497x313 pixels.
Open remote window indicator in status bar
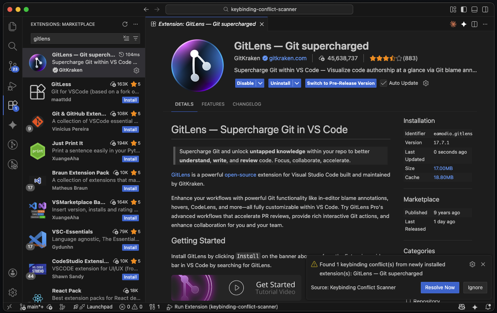pyautogui.click(x=9, y=307)
